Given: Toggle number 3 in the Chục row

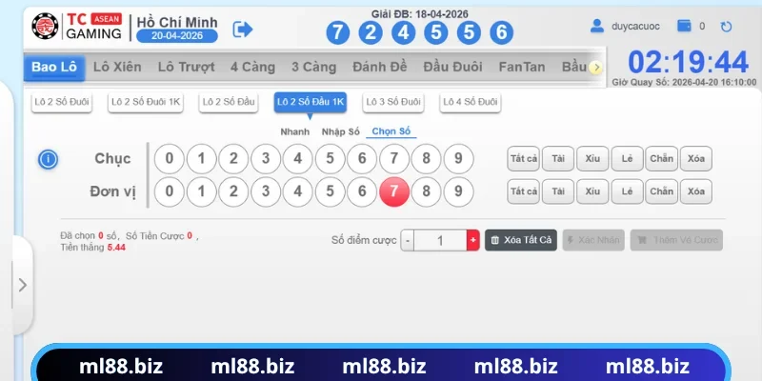Looking at the screenshot, I should tap(266, 159).
